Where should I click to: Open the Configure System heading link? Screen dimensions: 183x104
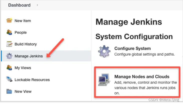coord(132,48)
